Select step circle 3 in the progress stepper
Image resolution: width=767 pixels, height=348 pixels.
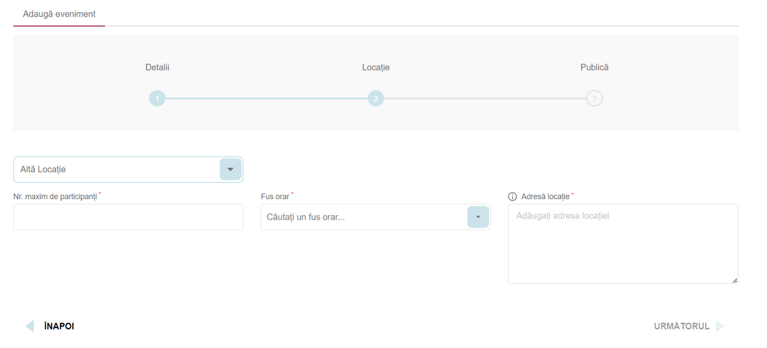click(x=594, y=98)
